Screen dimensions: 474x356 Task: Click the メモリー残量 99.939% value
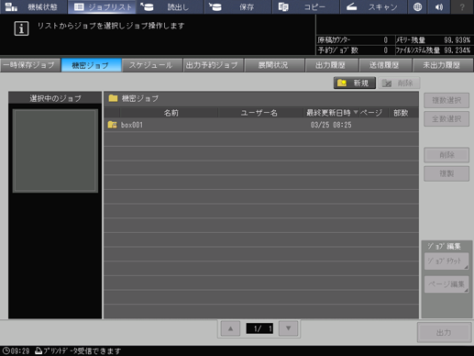(457, 40)
